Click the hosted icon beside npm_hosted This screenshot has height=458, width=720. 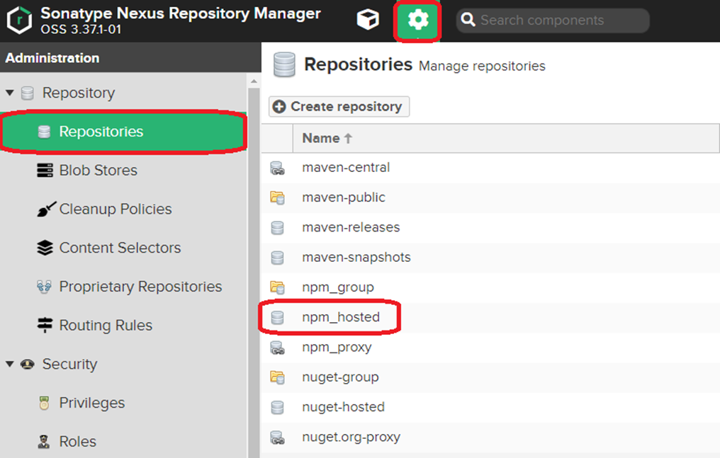(277, 317)
